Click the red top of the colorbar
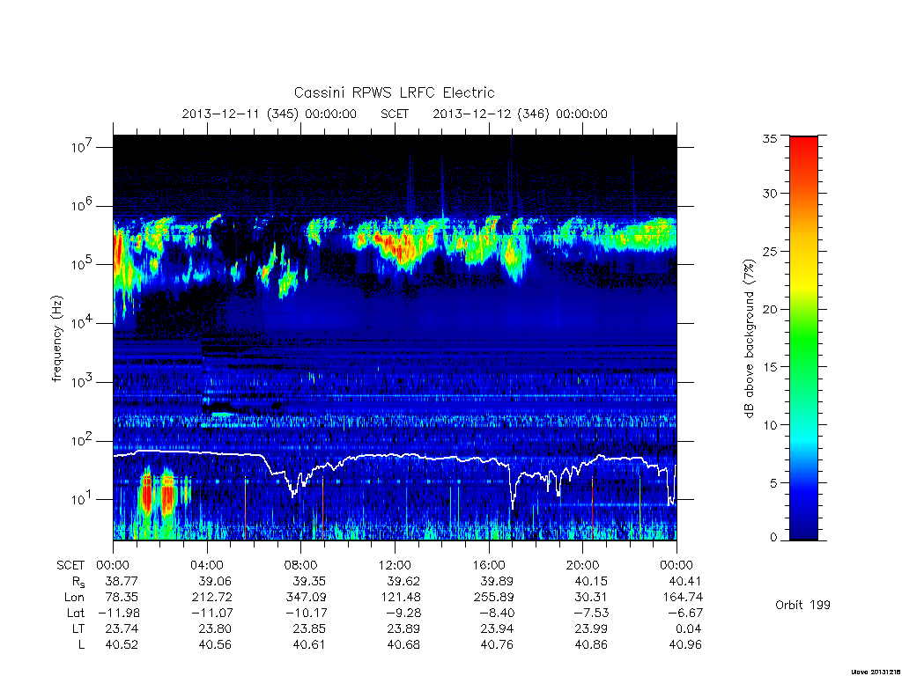Screen dimensions: 902x676 tap(803, 151)
